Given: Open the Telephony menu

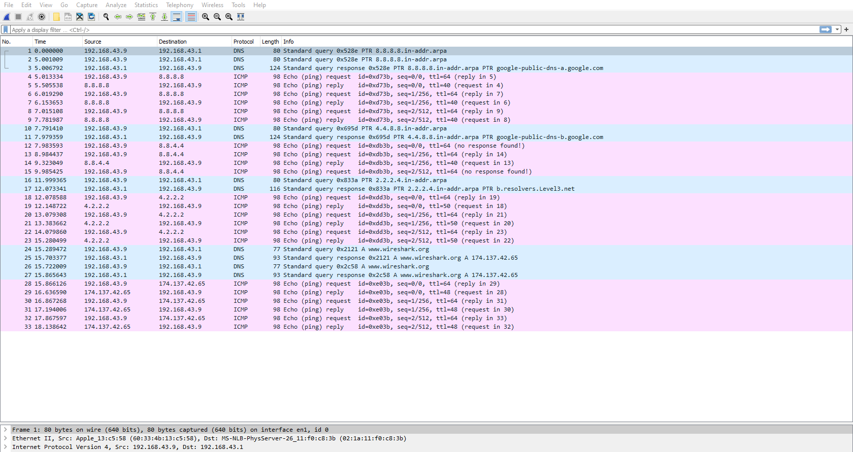Looking at the screenshot, I should (180, 5).
